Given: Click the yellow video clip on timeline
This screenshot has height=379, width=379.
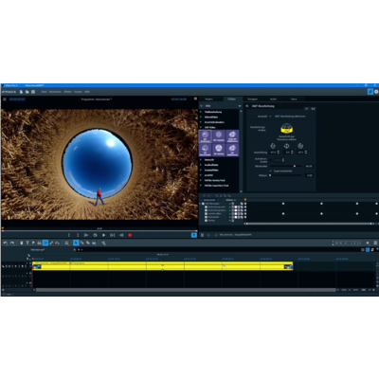Looking at the screenshot, I should tap(162, 266).
